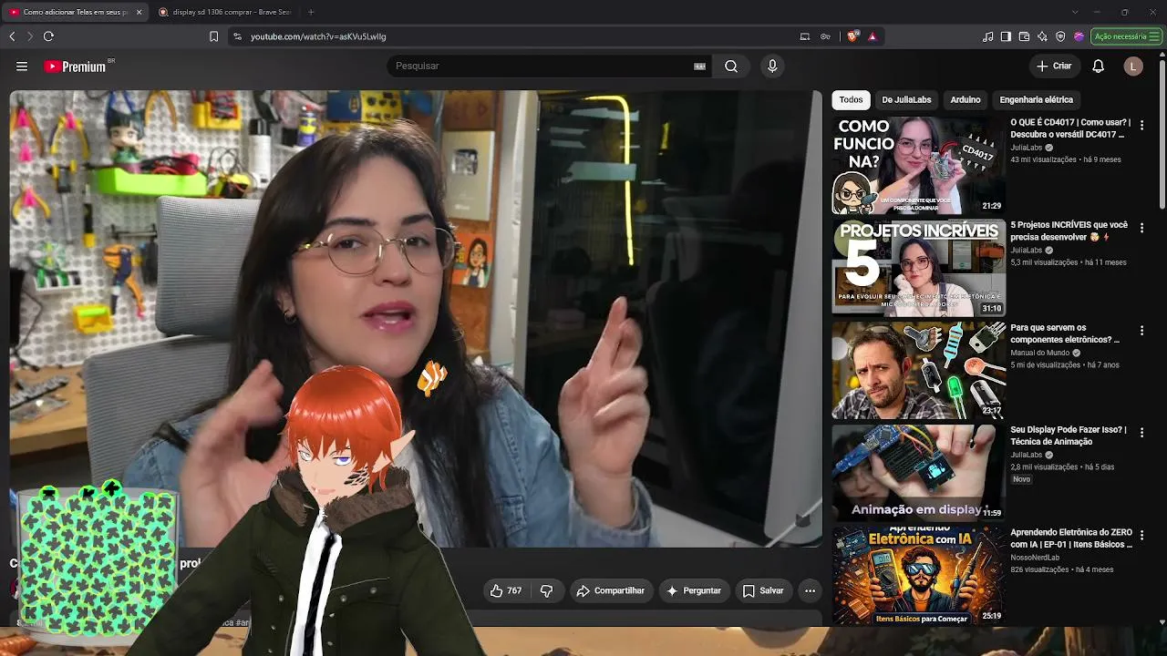The height and width of the screenshot is (656, 1167).
Task: Open the title 5 Projetos INCRÍVEIS que você precisa
Action: click(1069, 231)
